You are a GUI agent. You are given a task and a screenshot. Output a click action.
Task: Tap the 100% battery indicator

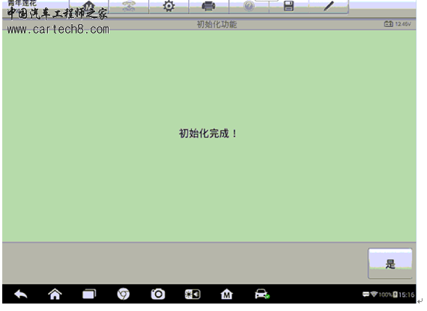coord(388,295)
